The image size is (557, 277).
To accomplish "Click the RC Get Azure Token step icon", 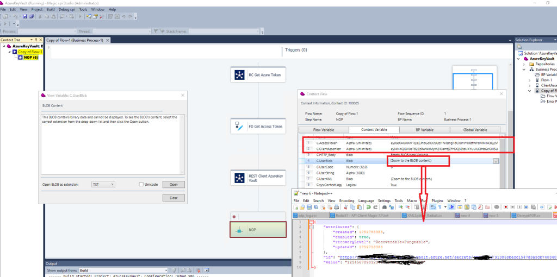I will pos(239,75).
